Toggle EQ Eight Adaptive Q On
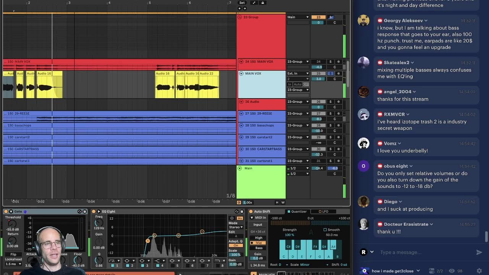The height and width of the screenshot is (275, 489). pyautogui.click(x=236, y=246)
